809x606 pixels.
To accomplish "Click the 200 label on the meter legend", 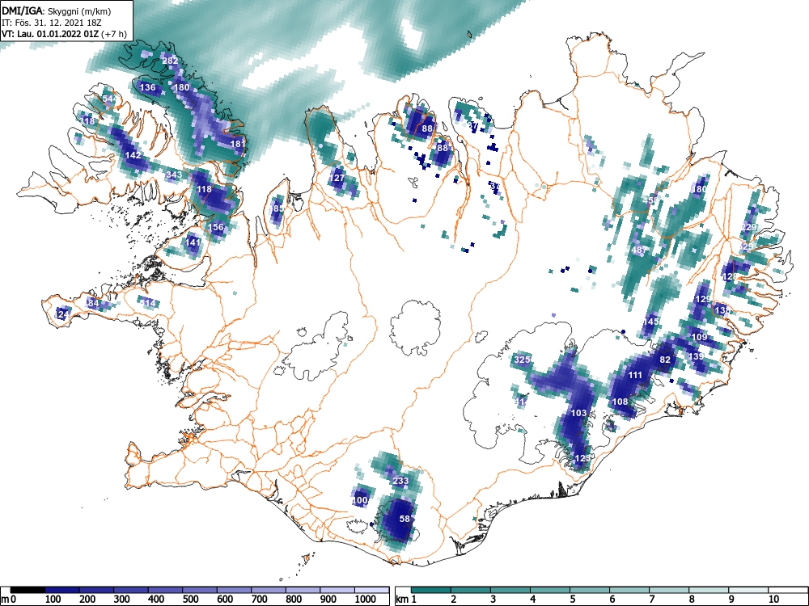I will tap(87, 599).
